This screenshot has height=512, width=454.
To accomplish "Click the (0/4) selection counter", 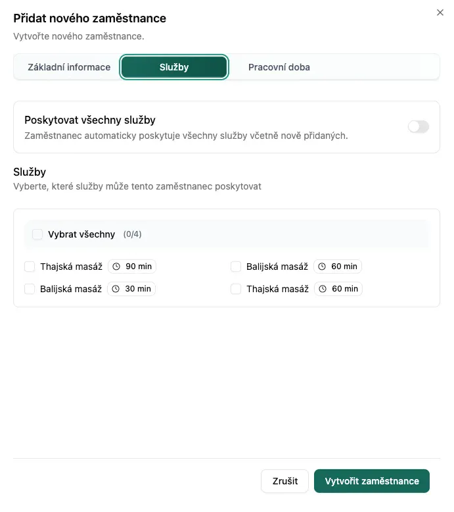I will coord(133,234).
